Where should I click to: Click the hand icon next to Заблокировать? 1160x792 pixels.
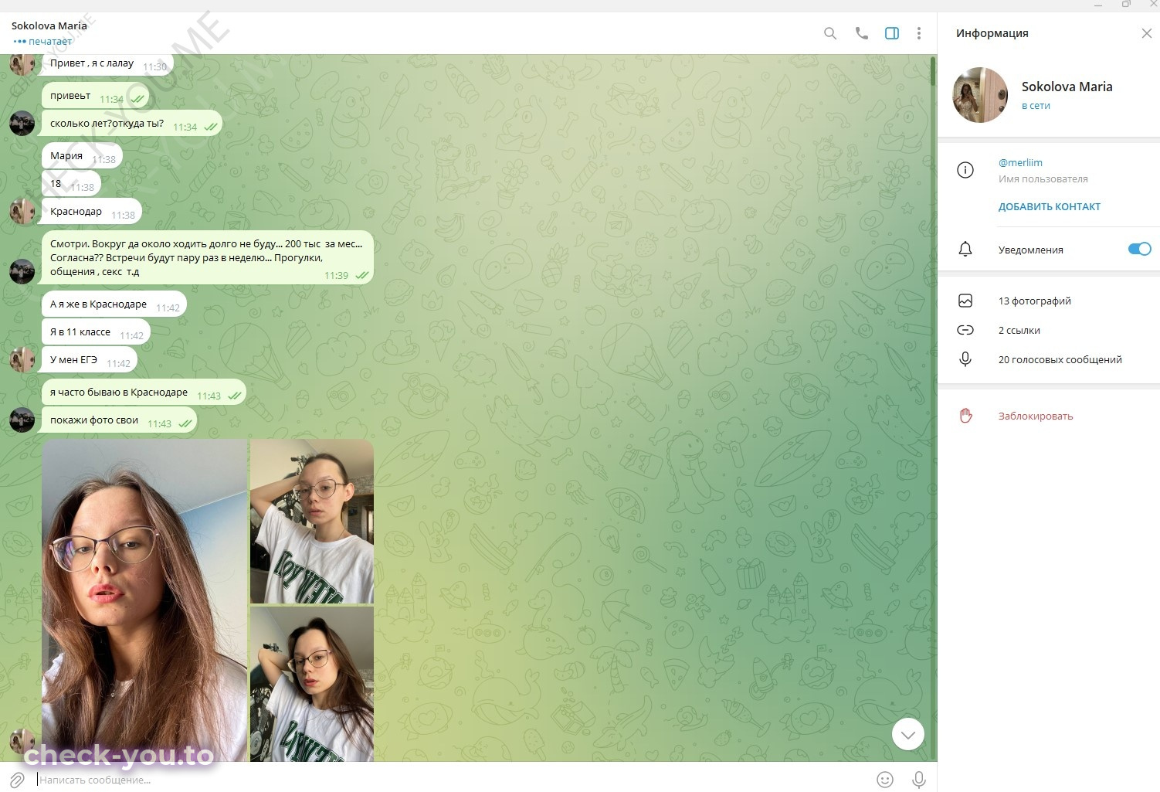965,416
